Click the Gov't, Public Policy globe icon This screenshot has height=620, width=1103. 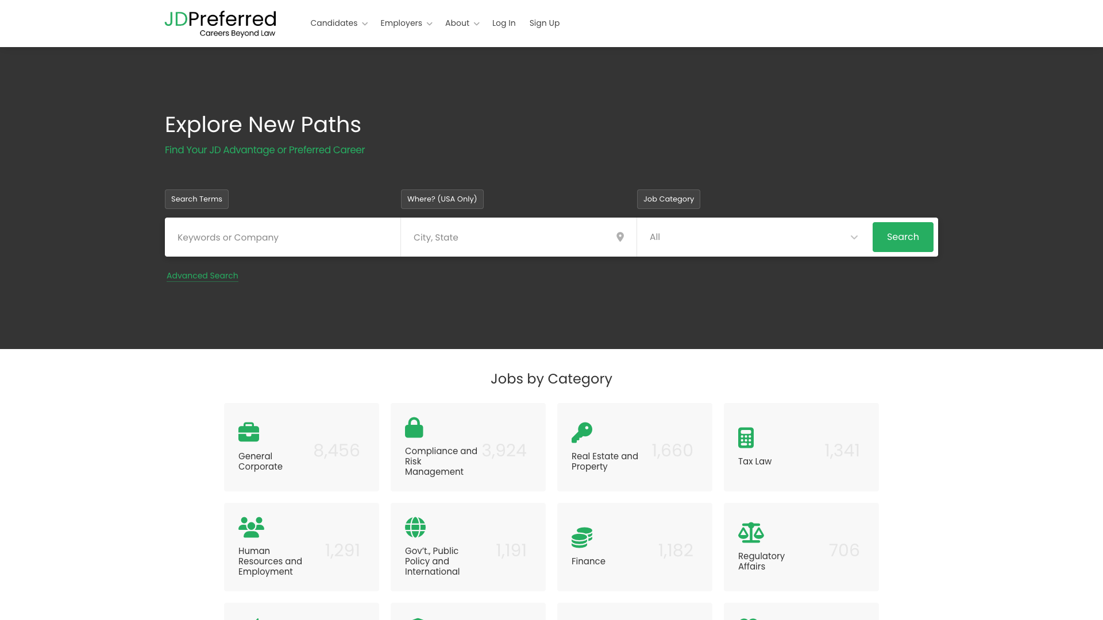coord(415,527)
